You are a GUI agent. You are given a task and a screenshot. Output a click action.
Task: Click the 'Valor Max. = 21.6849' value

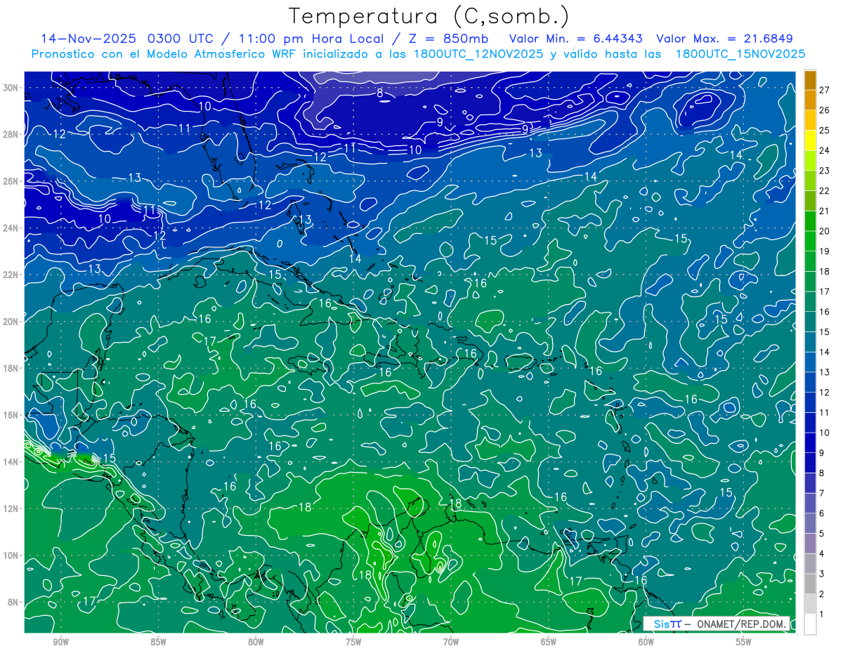(x=724, y=39)
